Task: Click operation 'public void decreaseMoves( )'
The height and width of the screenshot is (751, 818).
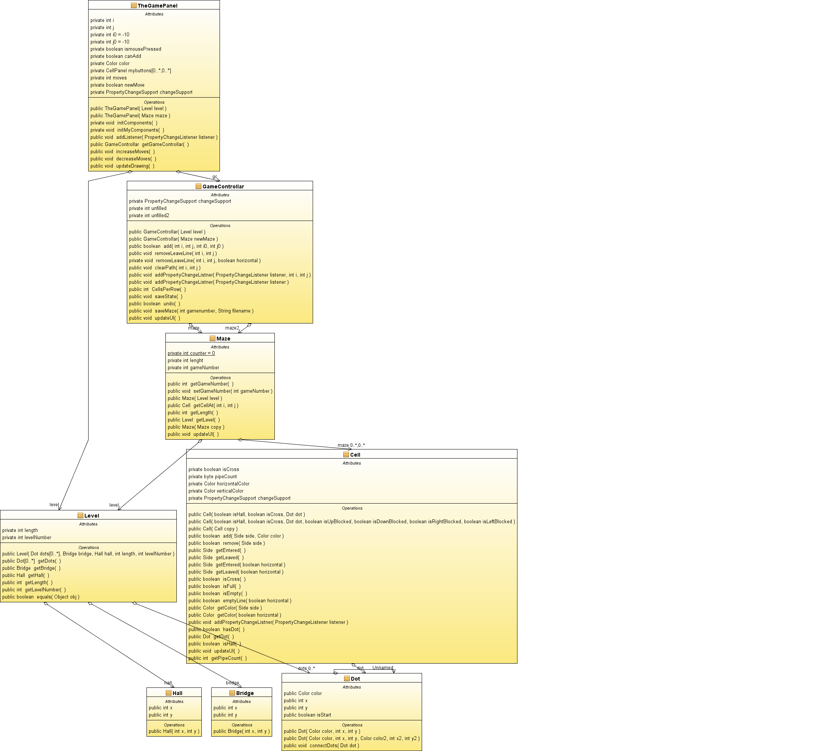Action: tap(123, 159)
